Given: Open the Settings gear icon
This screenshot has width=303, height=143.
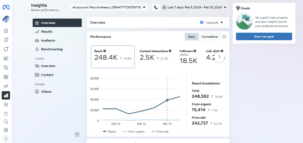Looking at the screenshot, I should point(6,130).
